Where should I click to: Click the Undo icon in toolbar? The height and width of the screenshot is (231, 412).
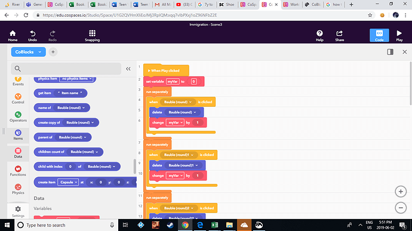[33, 35]
